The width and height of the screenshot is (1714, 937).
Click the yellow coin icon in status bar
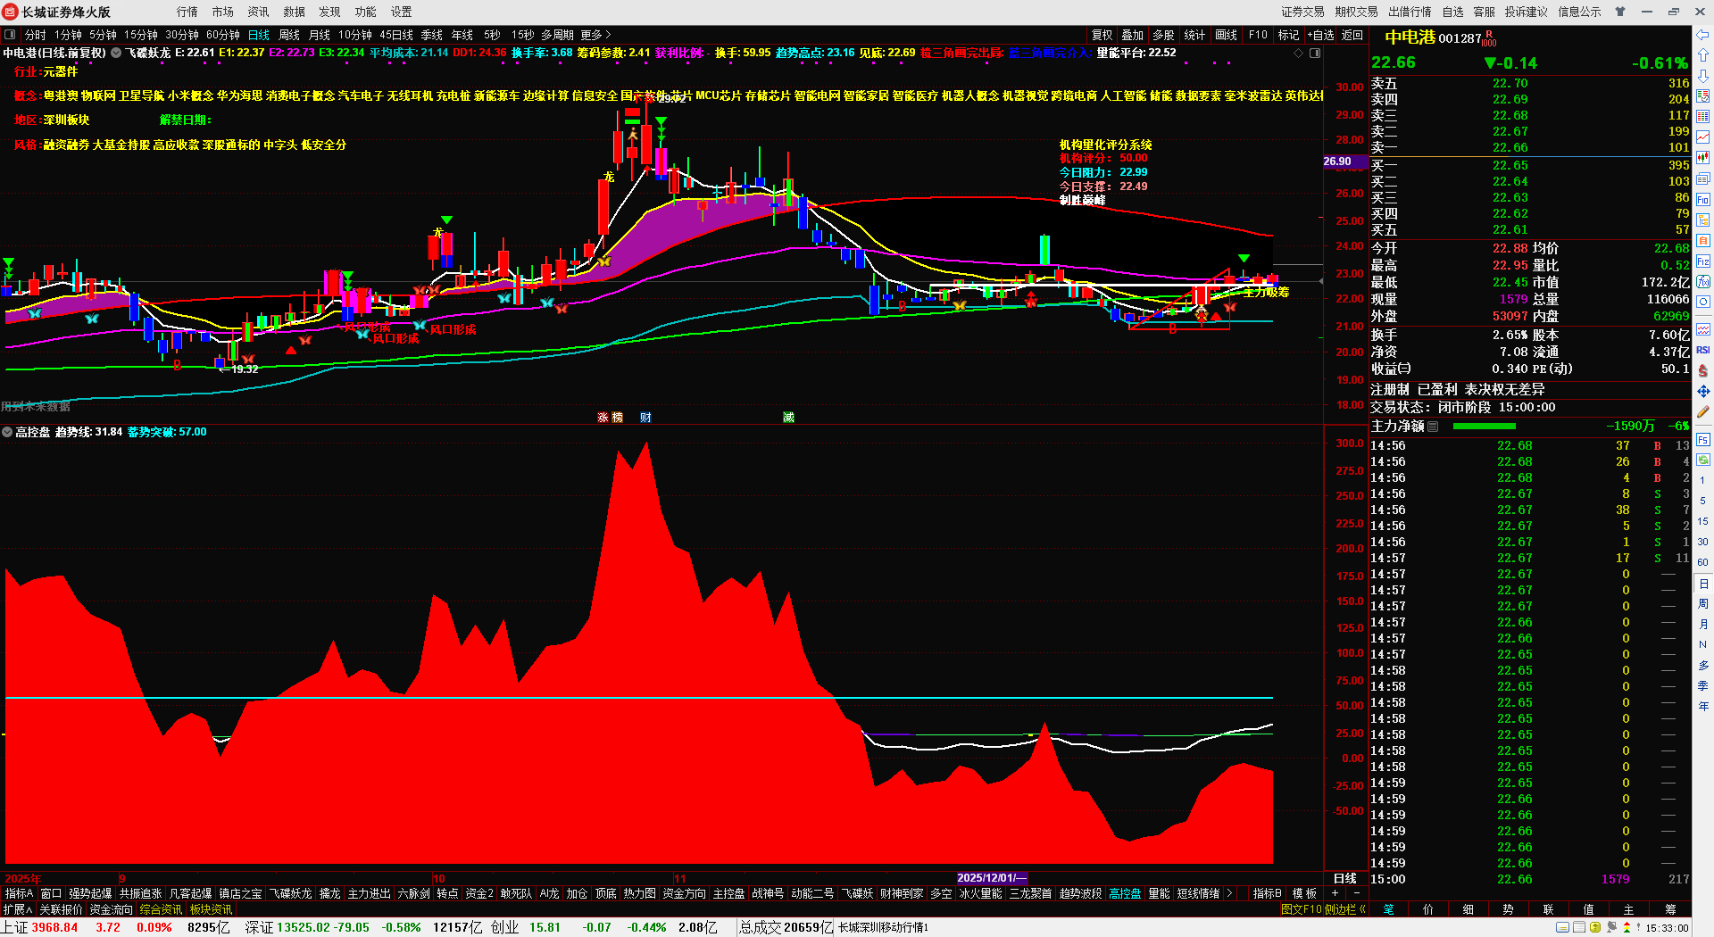tap(1594, 928)
